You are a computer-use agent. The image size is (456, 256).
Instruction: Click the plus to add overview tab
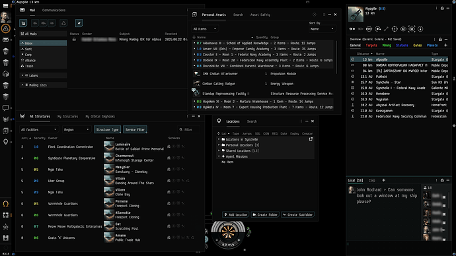[445, 46]
